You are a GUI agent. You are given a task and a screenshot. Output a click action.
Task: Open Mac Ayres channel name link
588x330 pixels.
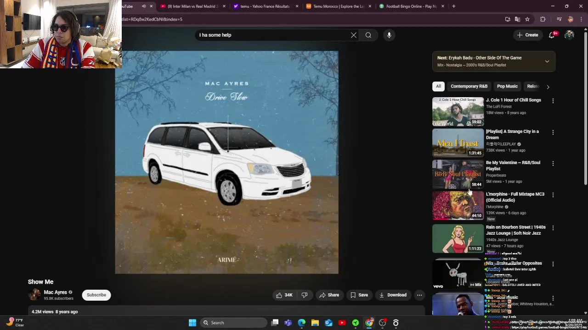55,292
